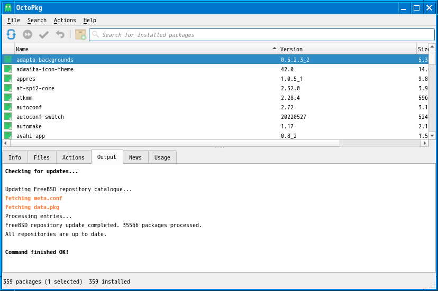Click the OctoPkg ghost icon in title bar
Image resolution: width=438 pixels, height=291 pixels.
[8, 7]
